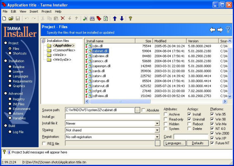Click the Redo toolbar icon
The image size is (234, 166).
pos(34,18)
